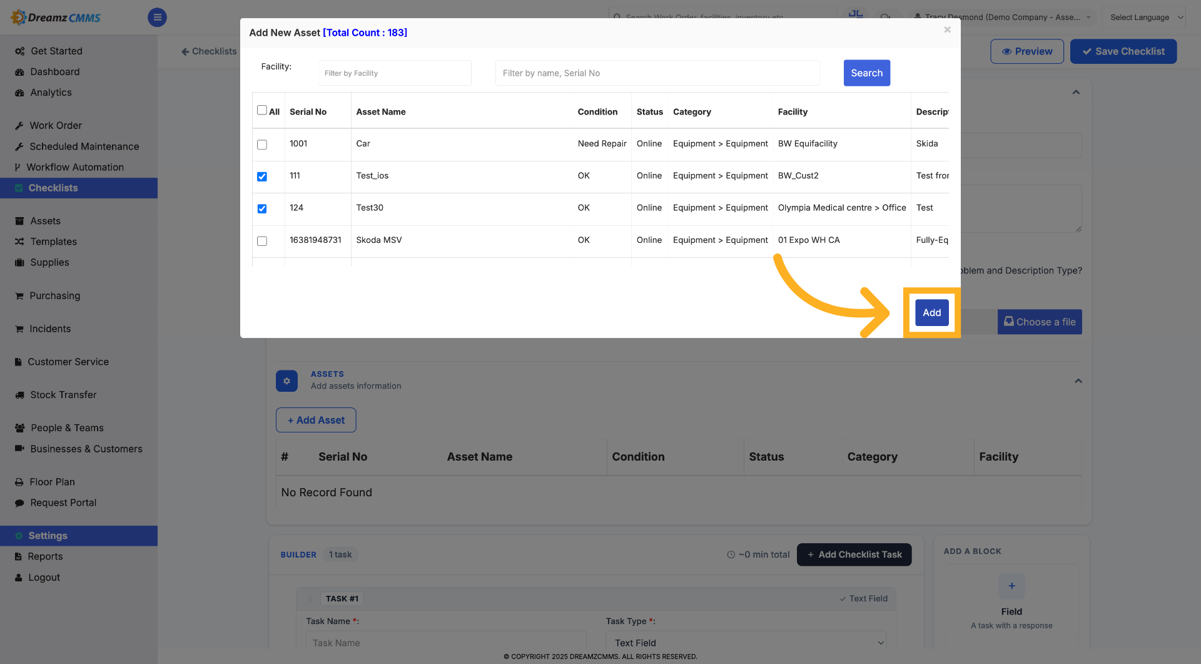The width and height of the screenshot is (1201, 664).
Task: Go to Work Order in sidebar
Action: point(56,126)
